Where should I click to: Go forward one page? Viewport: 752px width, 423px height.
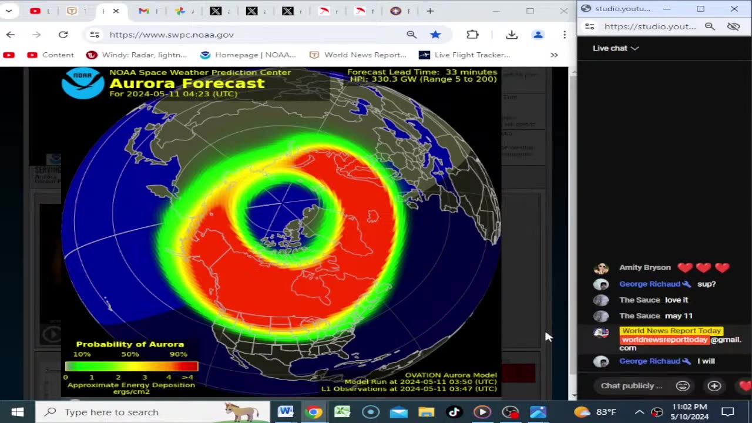coord(36,35)
